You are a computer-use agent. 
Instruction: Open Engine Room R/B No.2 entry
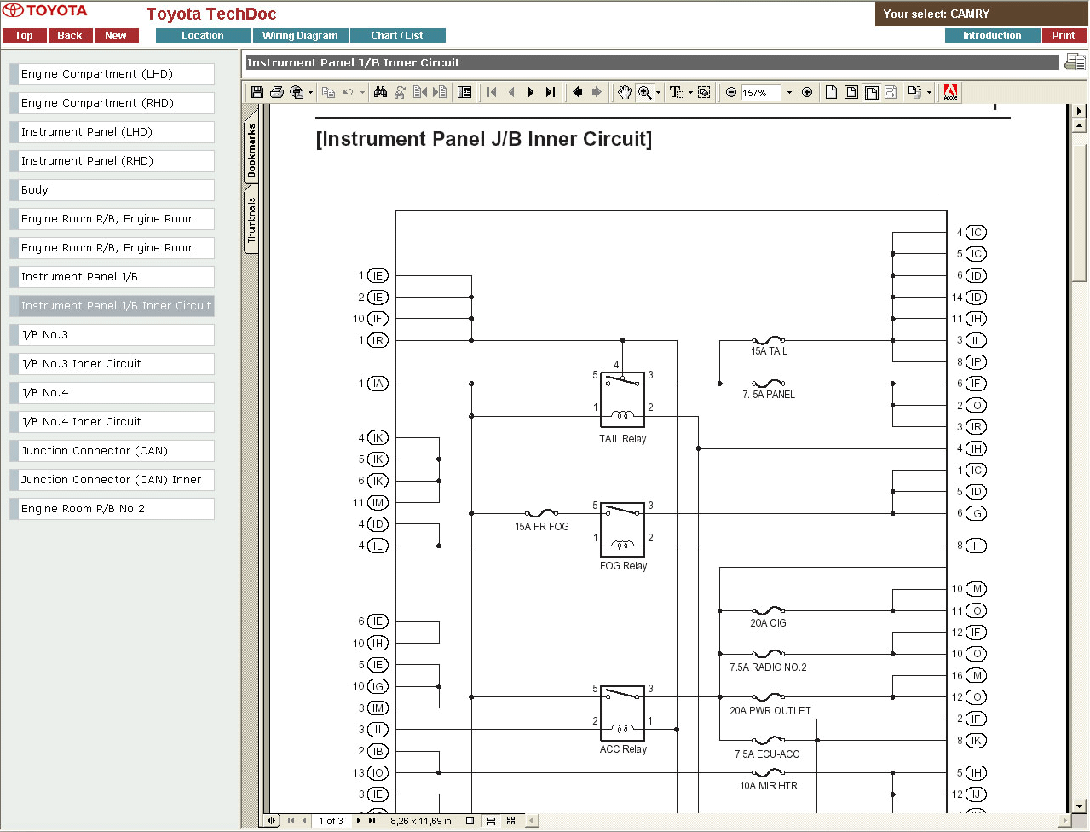pos(112,509)
